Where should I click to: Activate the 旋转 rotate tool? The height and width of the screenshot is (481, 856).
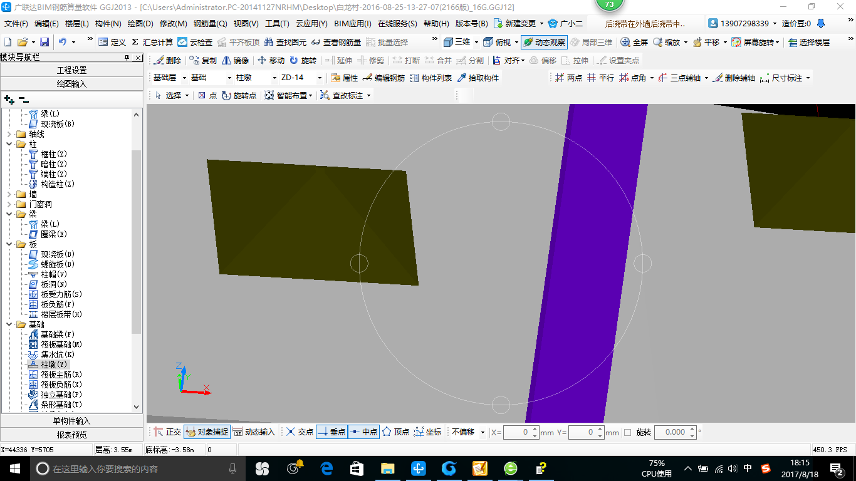pyautogui.click(x=303, y=61)
